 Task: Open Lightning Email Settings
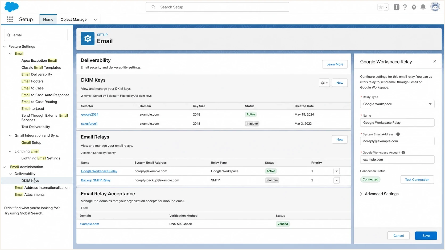pos(41,158)
